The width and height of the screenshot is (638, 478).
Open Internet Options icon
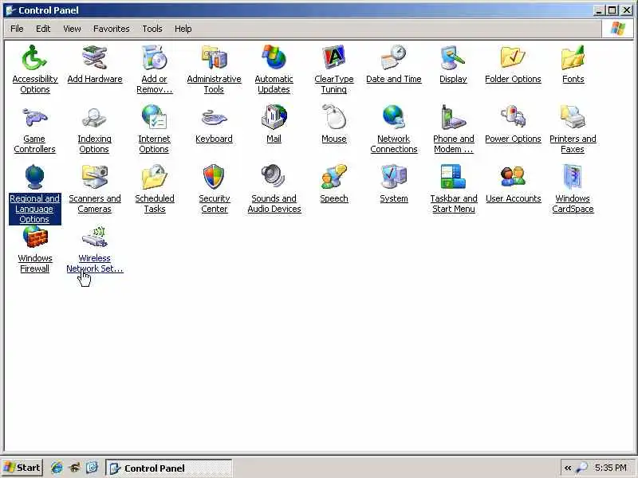tap(154, 117)
